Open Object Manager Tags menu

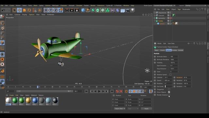click(x=179, y=10)
